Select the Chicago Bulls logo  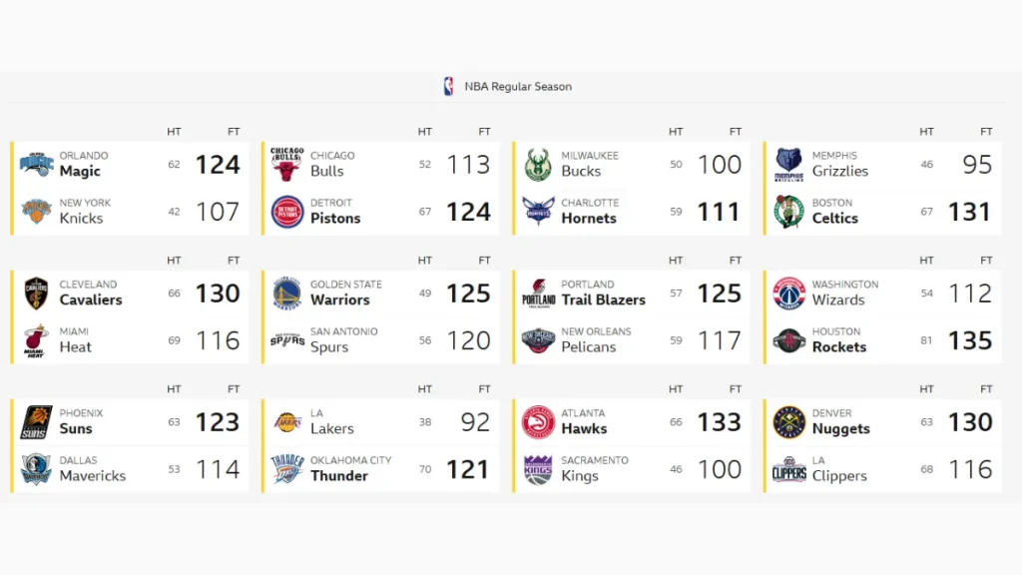tap(287, 163)
